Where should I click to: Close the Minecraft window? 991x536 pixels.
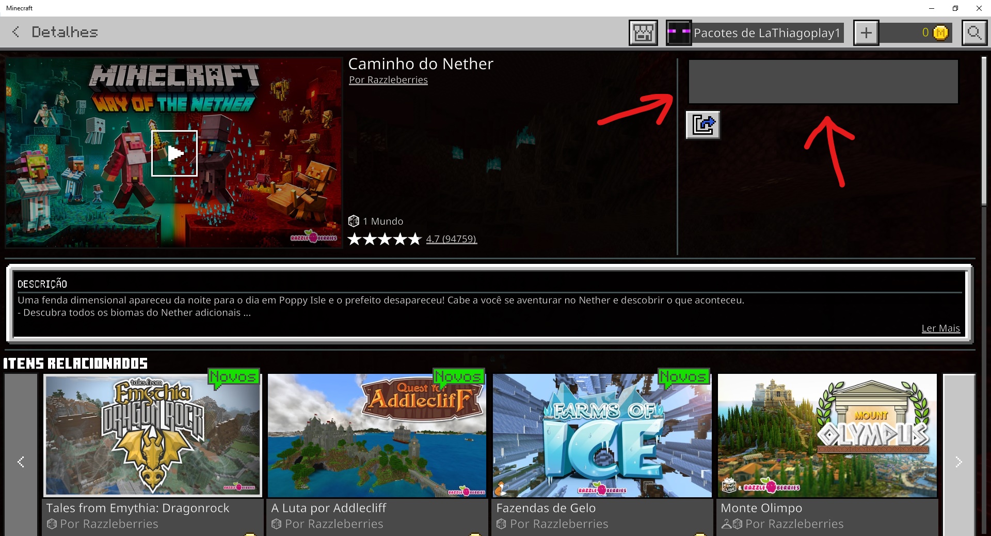(x=979, y=8)
